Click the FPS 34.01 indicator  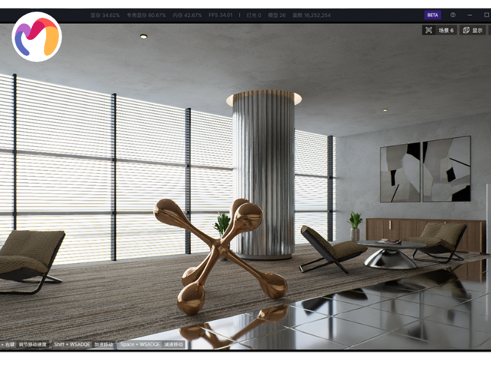pos(220,15)
